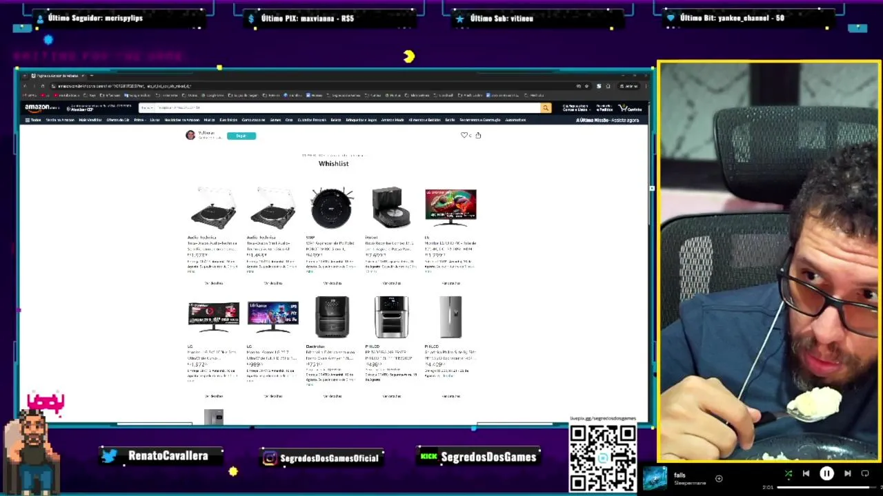Image resolution: width=883 pixels, height=496 pixels.
Task: Click Ver detalhes under iRobot Roomba
Action: 391,283
